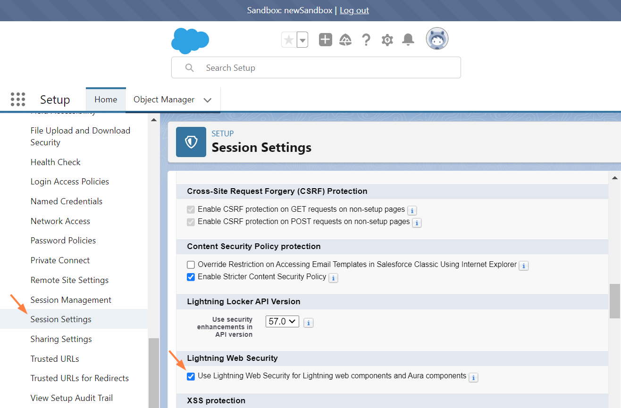Viewport: 621px width, 408px height.
Task: Open the App Launcher grid icon
Action: point(18,100)
